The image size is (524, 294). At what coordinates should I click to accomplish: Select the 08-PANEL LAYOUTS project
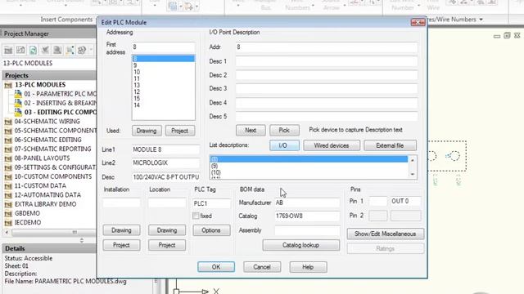pyautogui.click(x=42, y=158)
